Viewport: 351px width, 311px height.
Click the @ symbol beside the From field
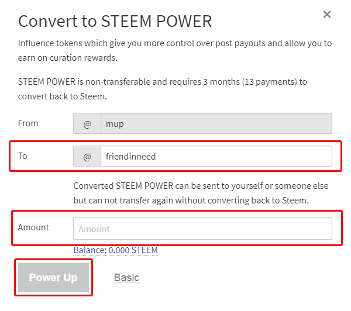tap(87, 124)
